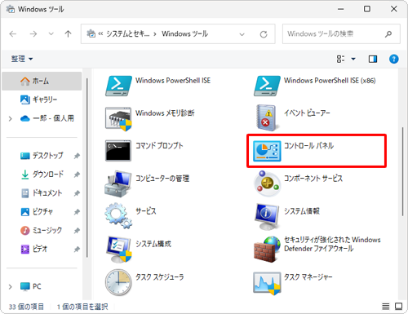Go up one folder level arrow

pyautogui.click(x=68, y=34)
